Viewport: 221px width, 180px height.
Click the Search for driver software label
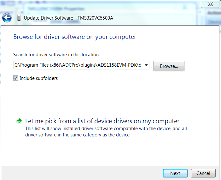[56, 55]
